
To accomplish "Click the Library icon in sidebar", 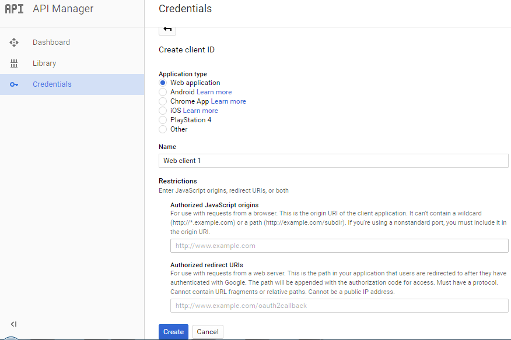I will point(14,63).
